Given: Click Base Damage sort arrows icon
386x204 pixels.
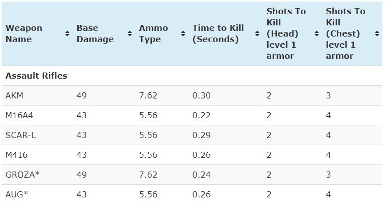Looking at the screenshot, I should (130, 33).
